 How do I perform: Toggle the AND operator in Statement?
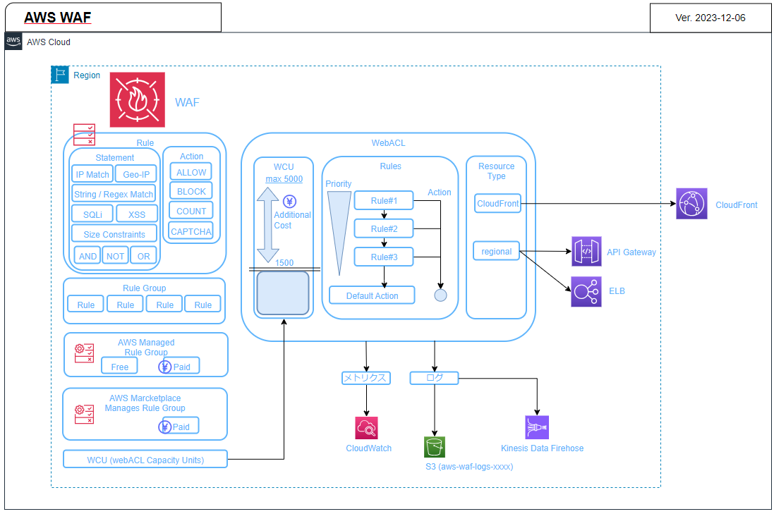coord(87,255)
